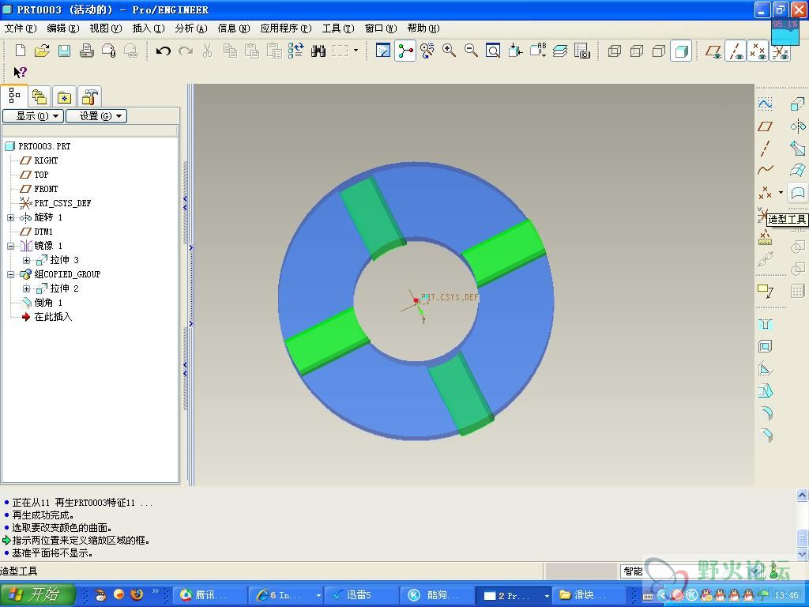Select the Variable Section Sweep tool

point(798,149)
